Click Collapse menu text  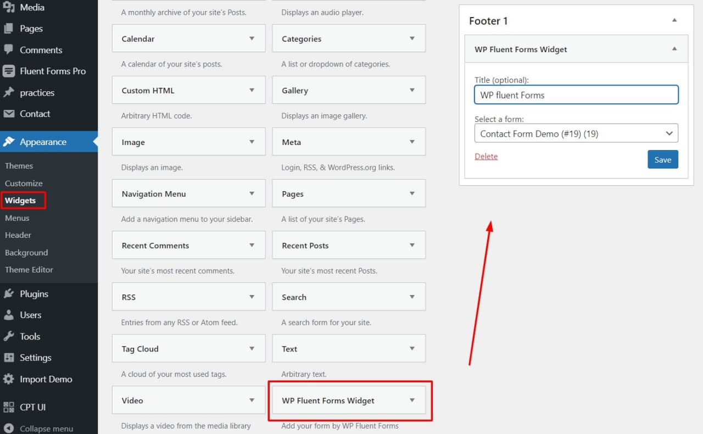pyautogui.click(x=47, y=429)
